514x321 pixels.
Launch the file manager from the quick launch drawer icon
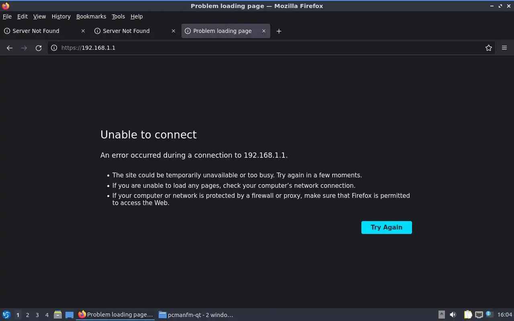coord(58,315)
